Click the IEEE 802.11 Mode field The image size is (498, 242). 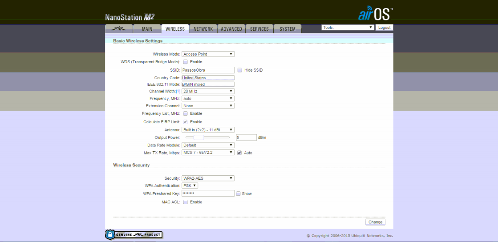pos(208,84)
